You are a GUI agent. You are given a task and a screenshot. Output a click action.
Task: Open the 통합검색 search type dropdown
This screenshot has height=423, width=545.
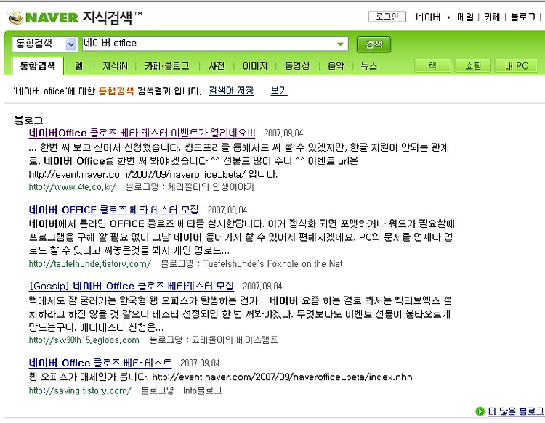44,44
